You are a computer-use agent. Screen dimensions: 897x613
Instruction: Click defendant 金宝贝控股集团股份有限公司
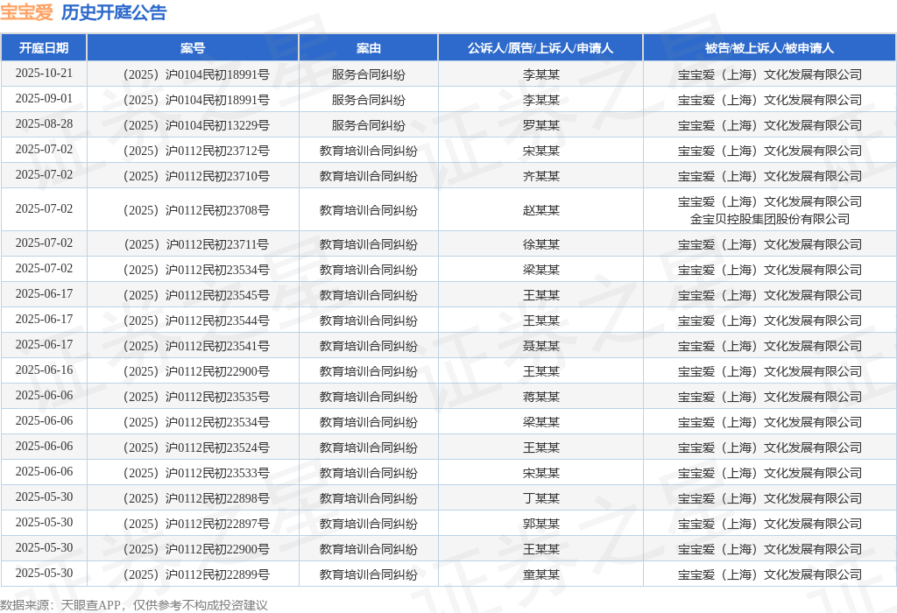(769, 219)
